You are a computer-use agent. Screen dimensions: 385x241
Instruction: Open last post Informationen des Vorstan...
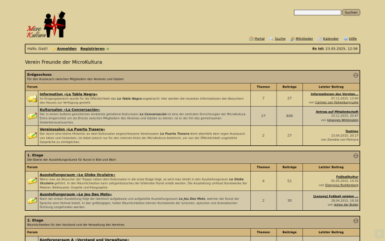coord(334,94)
